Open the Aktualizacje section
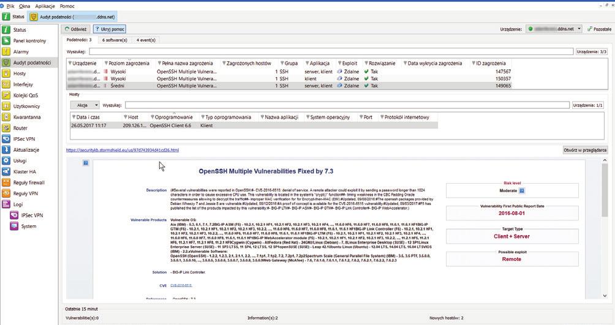This screenshot has height=325, width=615. (x=26, y=150)
